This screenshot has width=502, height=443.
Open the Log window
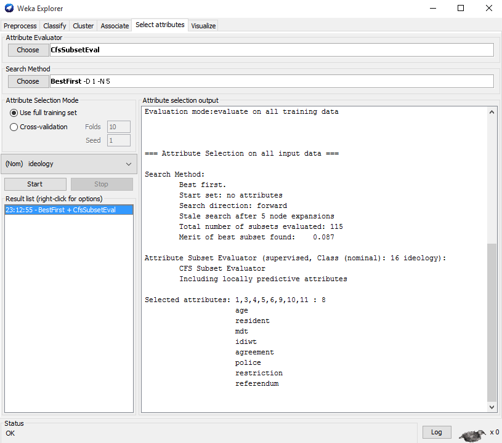pyautogui.click(x=437, y=432)
